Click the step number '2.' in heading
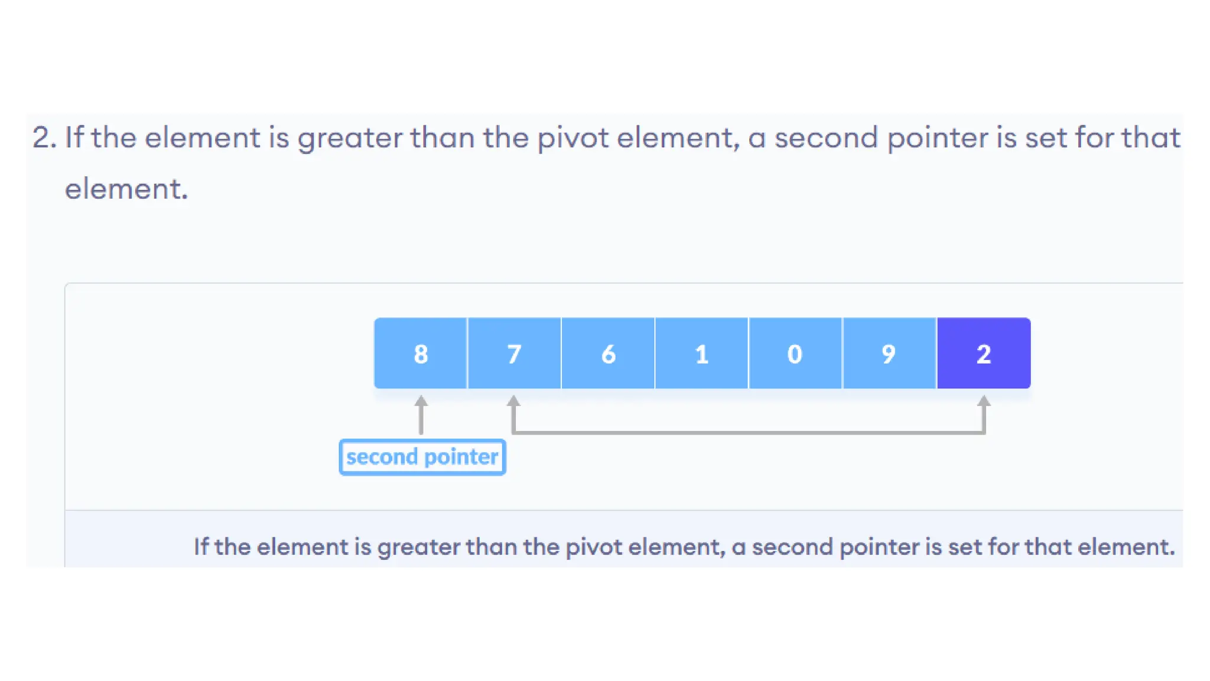This screenshot has width=1210, height=681. pyautogui.click(x=44, y=137)
